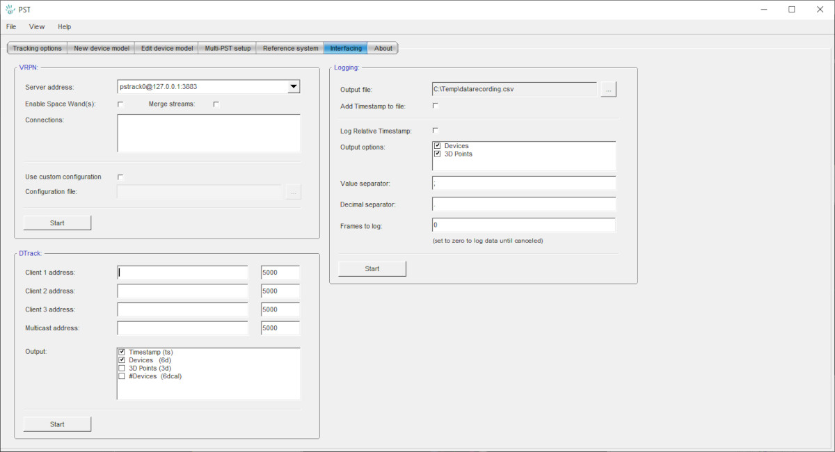
Task: Open the Server address dropdown arrow
Action: 294,87
